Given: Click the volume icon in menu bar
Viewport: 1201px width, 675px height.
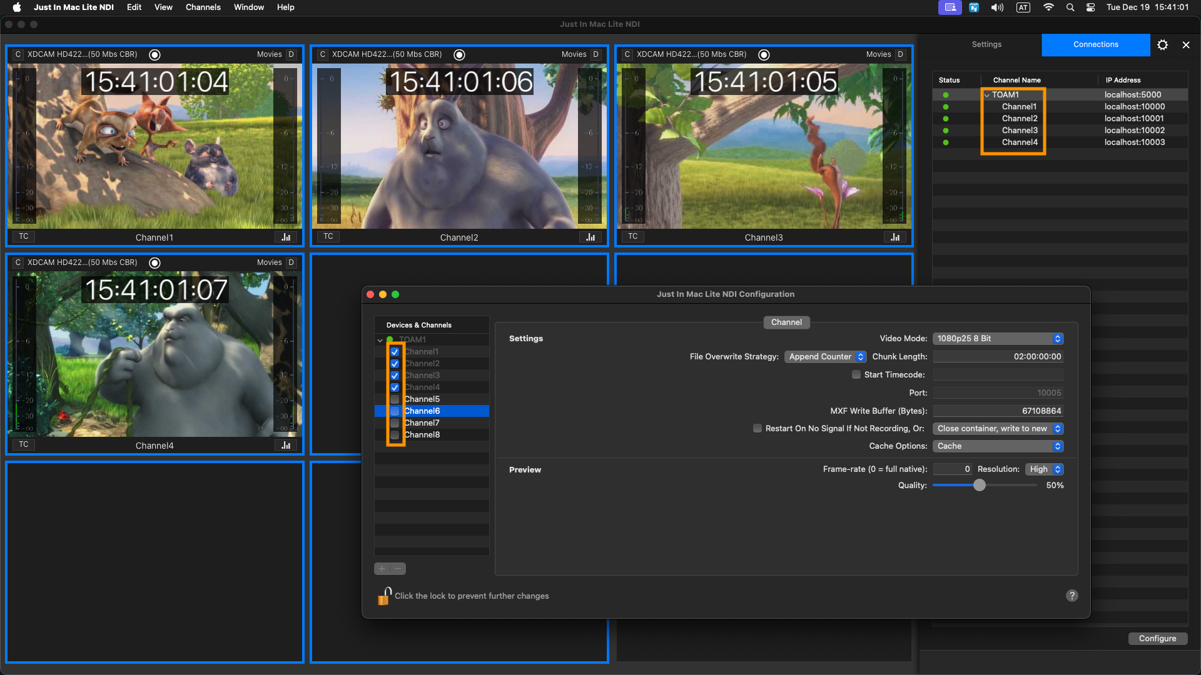Looking at the screenshot, I should tap(997, 7).
